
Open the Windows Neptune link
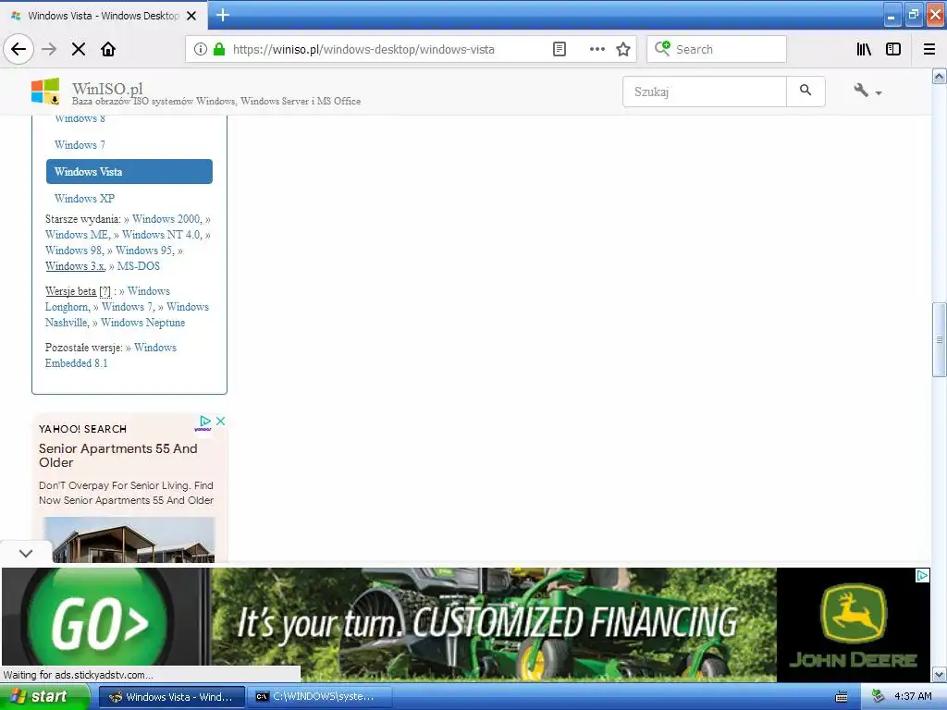point(143,323)
